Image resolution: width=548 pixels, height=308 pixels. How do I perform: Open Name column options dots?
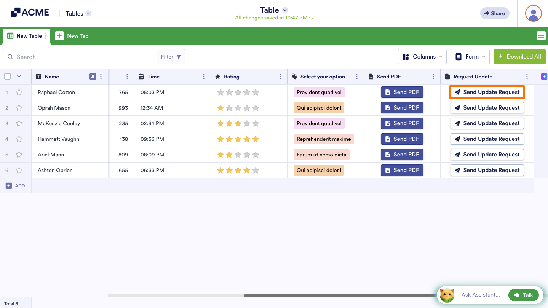point(101,77)
